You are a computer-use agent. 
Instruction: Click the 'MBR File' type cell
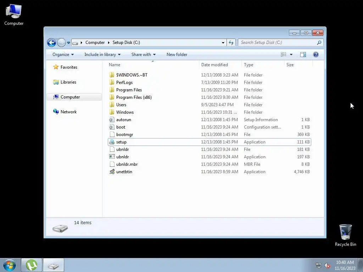[x=252, y=164]
